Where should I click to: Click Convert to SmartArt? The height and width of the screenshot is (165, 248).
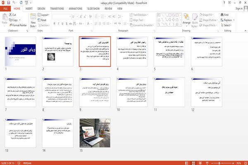(x=142, y=25)
